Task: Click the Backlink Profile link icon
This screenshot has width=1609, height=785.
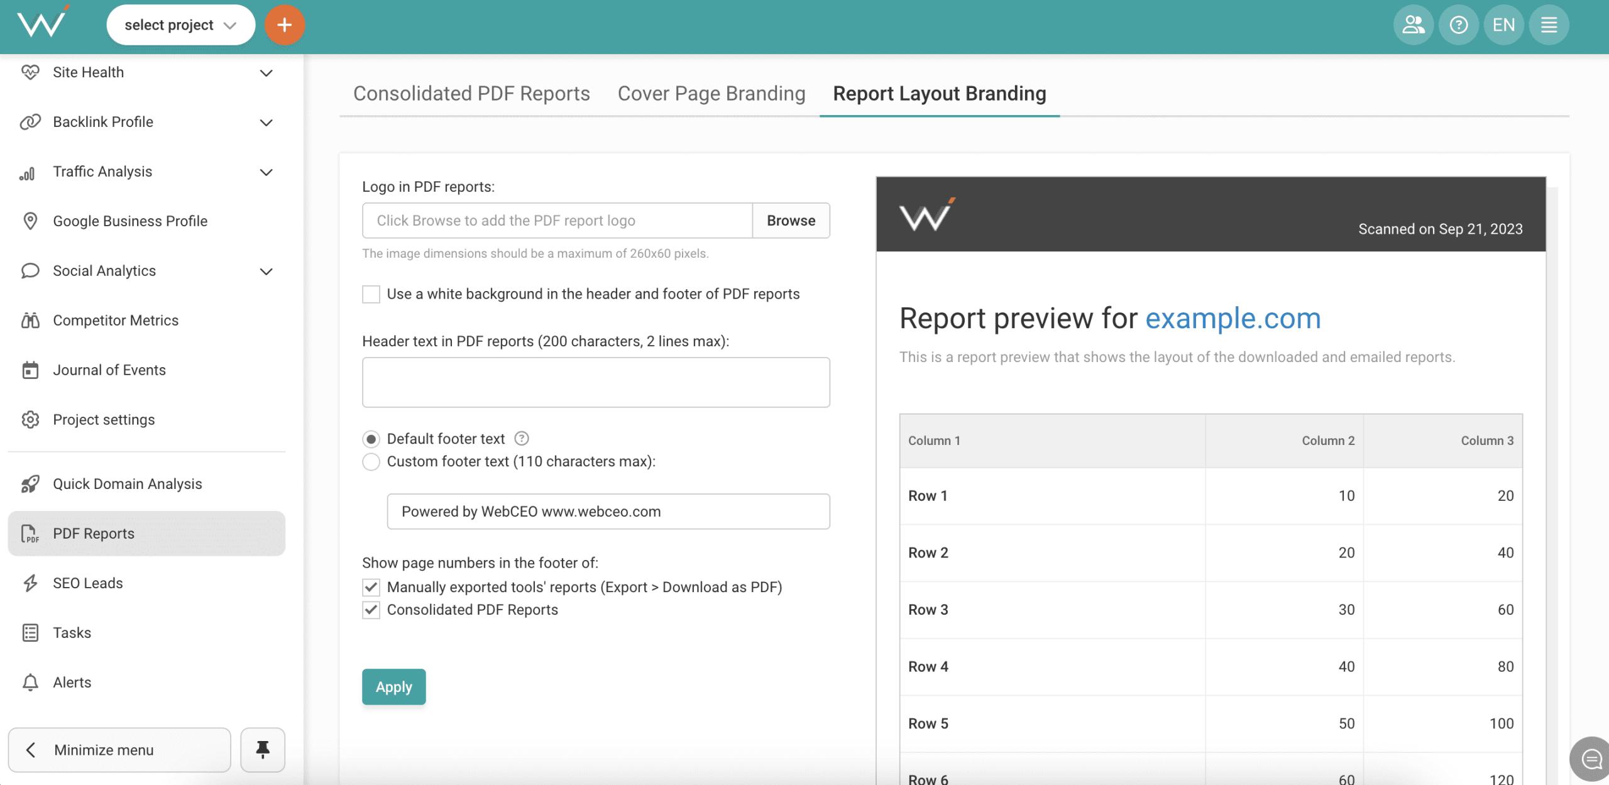Action: tap(30, 122)
